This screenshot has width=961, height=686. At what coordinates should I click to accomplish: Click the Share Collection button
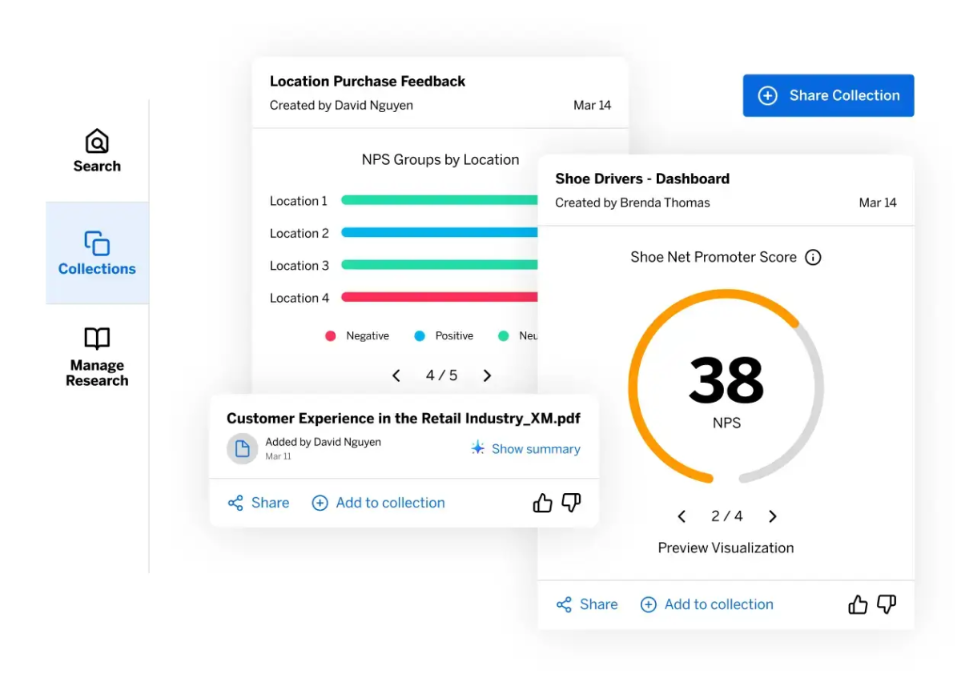pyautogui.click(x=828, y=95)
